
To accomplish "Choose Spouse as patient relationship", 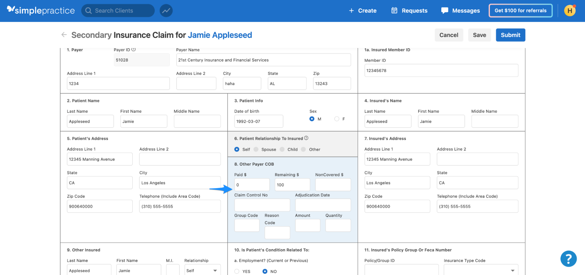I will pos(256,149).
